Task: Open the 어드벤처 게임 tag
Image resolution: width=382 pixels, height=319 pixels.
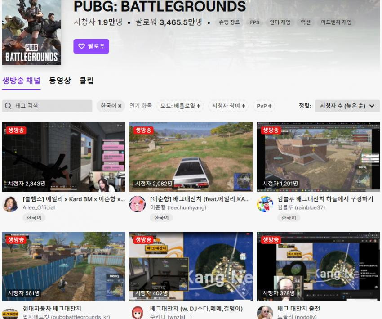Action: click(336, 22)
